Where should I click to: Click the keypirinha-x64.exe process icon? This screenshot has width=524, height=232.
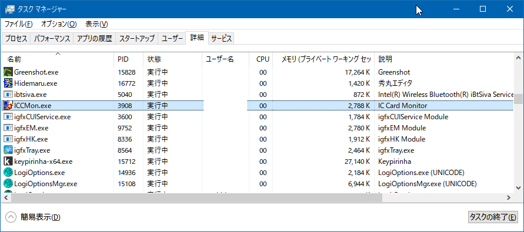point(8,162)
